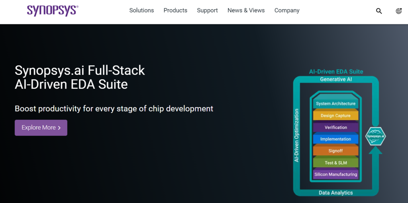Screen dimensions: 408x203
Task: Open the Solutions menu
Action: [141, 10]
